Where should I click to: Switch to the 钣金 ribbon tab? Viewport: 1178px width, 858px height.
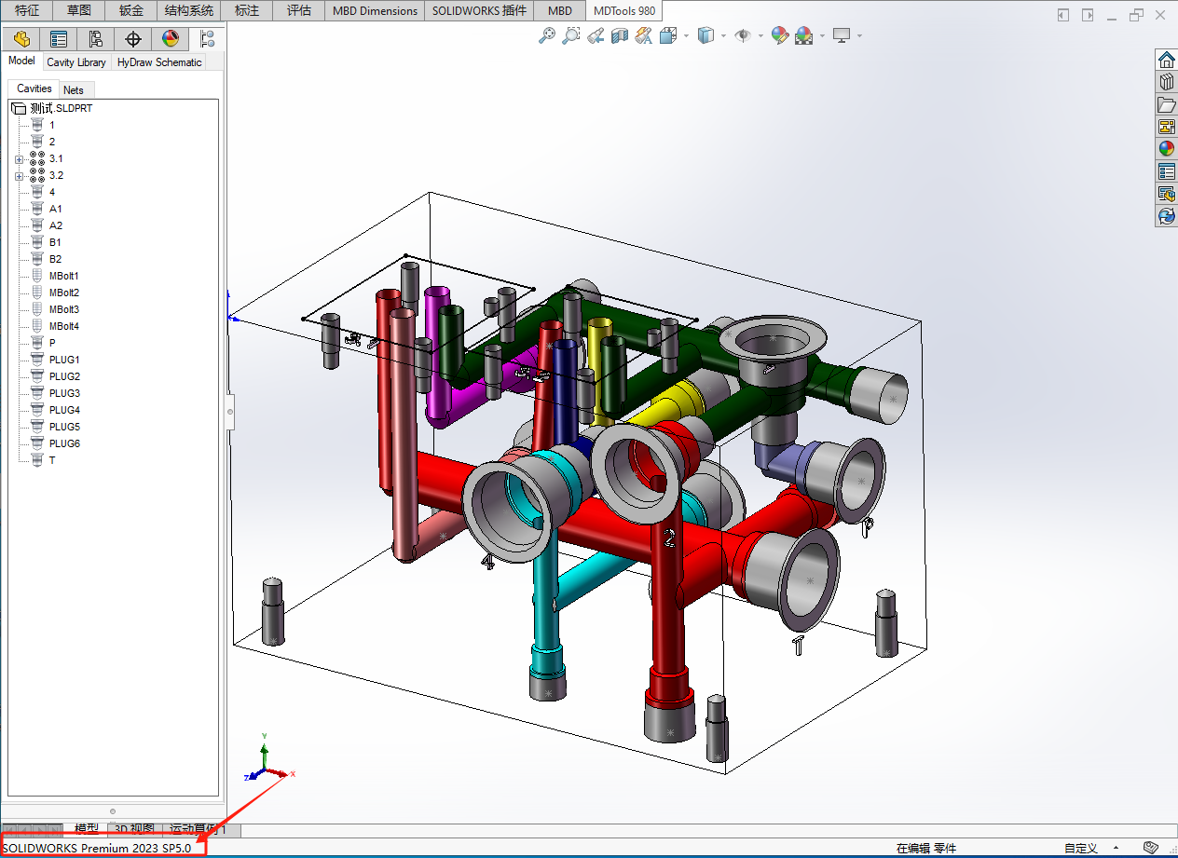point(131,11)
